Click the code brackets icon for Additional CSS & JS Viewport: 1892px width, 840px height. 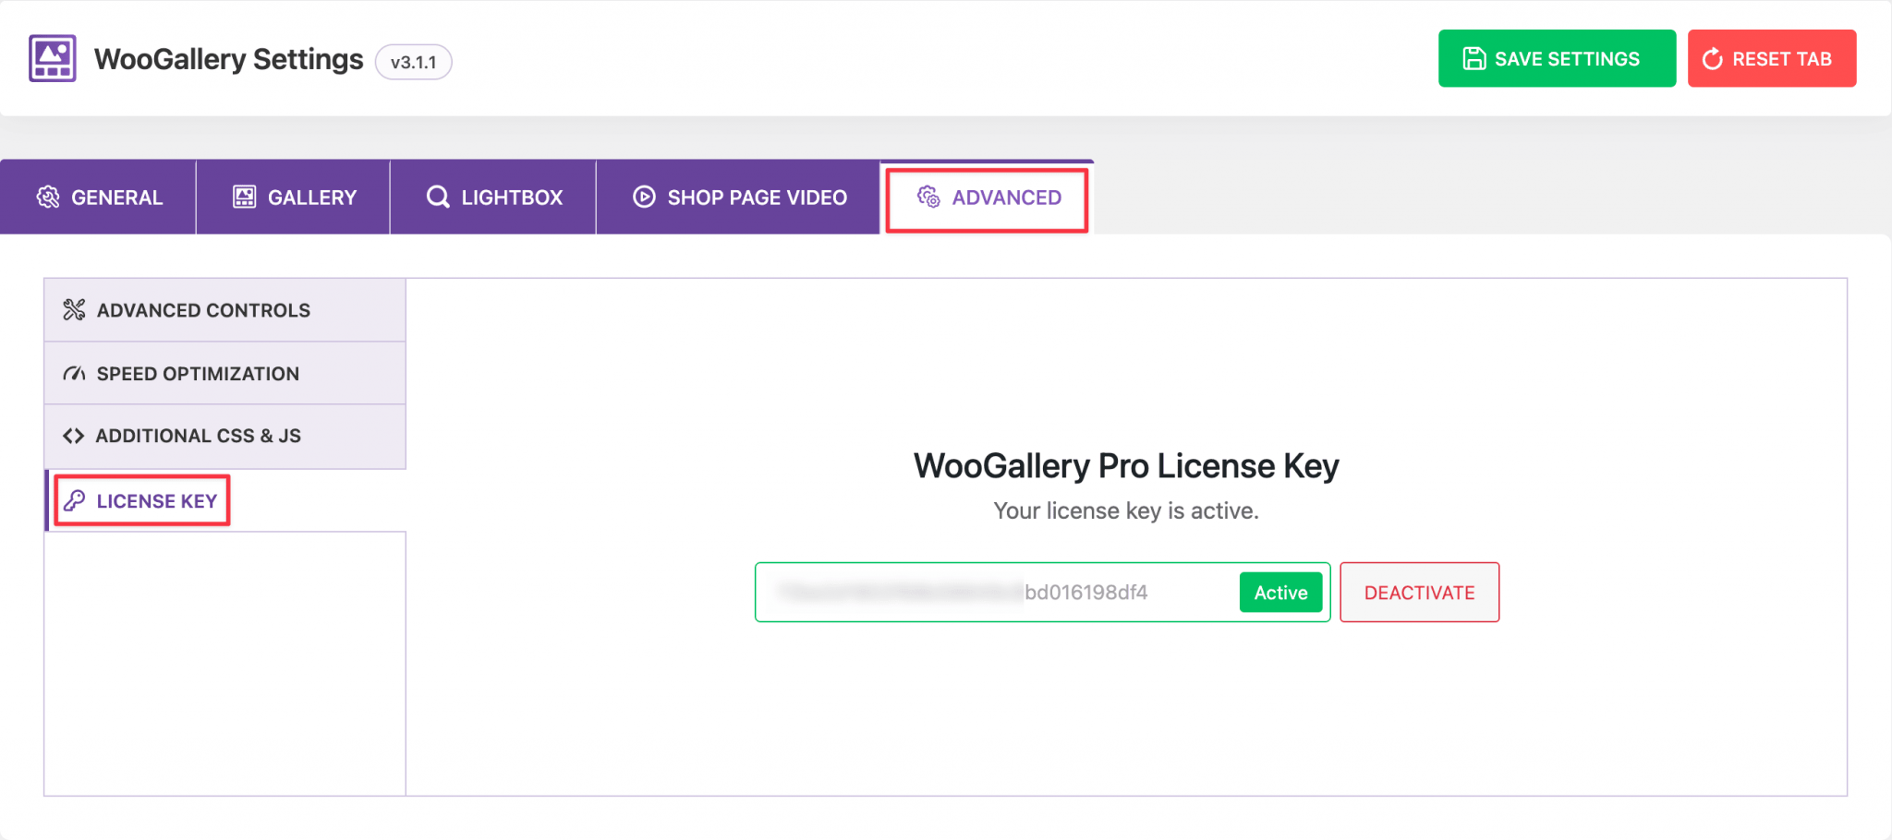tap(74, 435)
